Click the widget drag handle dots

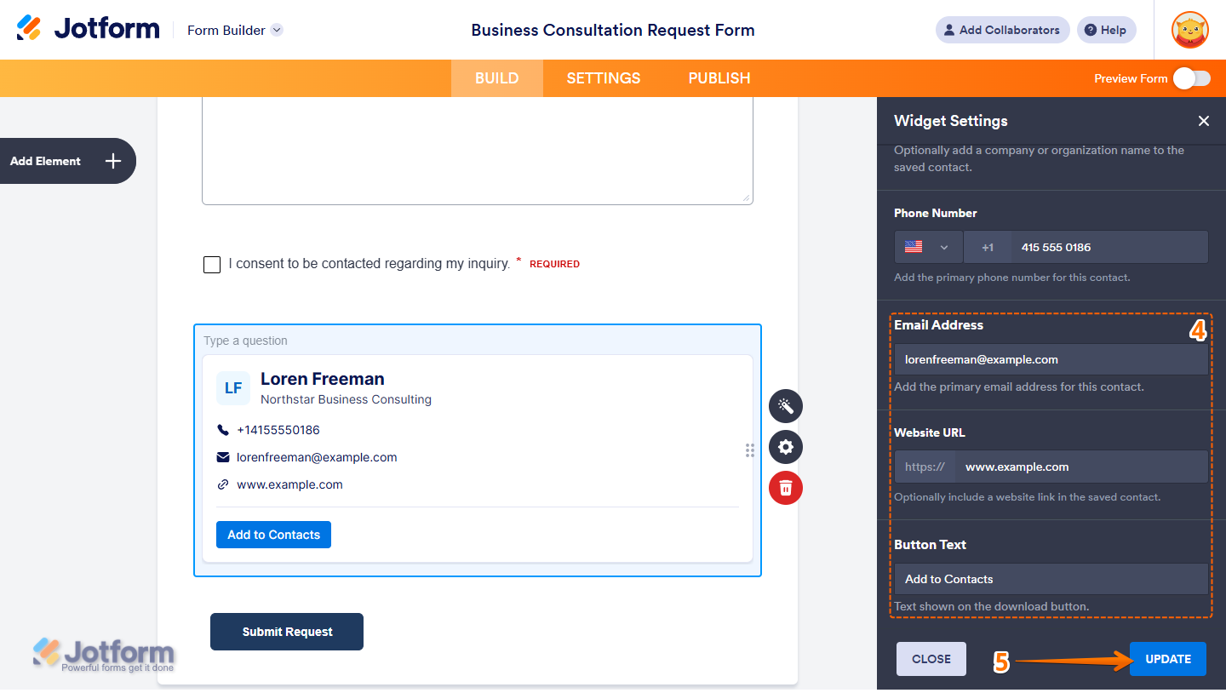750,450
